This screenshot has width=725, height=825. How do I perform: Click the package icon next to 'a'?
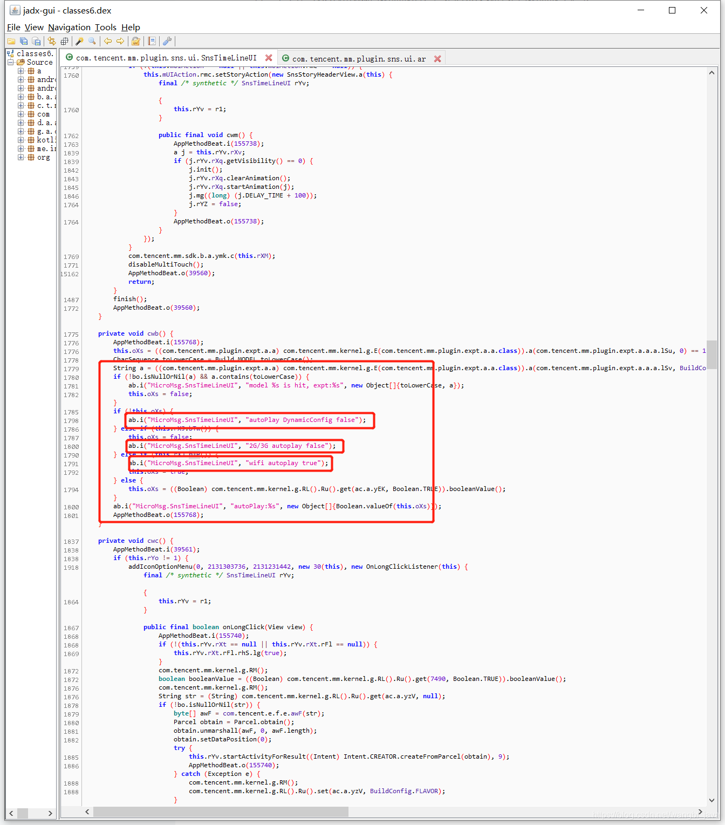pos(31,71)
